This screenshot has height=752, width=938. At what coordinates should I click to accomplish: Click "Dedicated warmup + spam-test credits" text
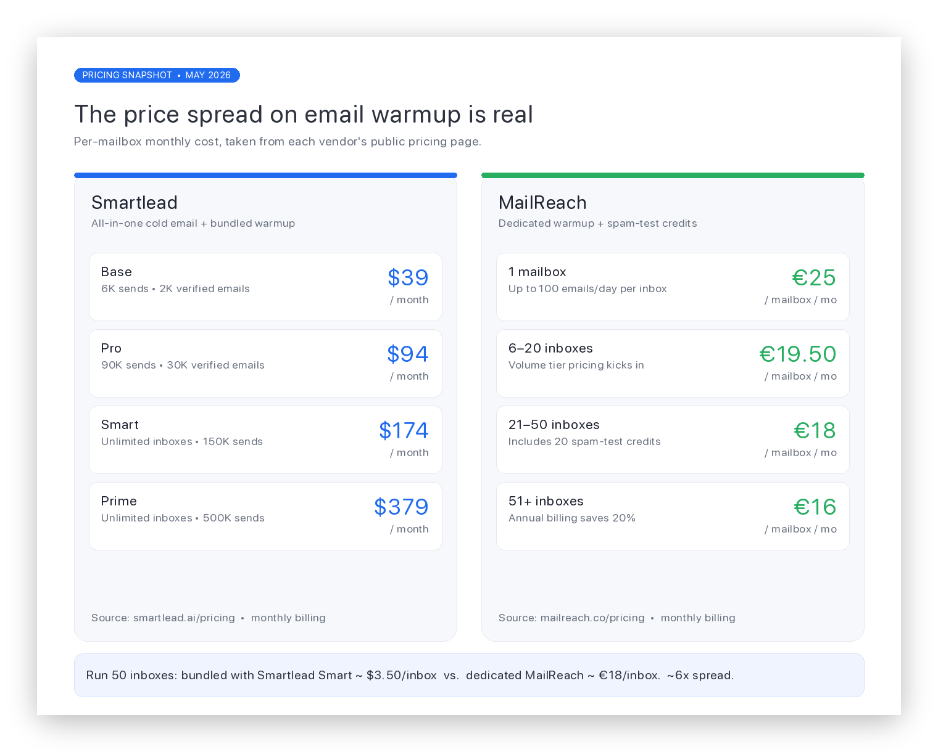coord(598,223)
